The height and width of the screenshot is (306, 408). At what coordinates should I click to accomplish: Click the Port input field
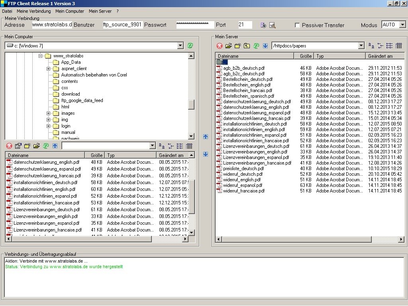coord(245,25)
